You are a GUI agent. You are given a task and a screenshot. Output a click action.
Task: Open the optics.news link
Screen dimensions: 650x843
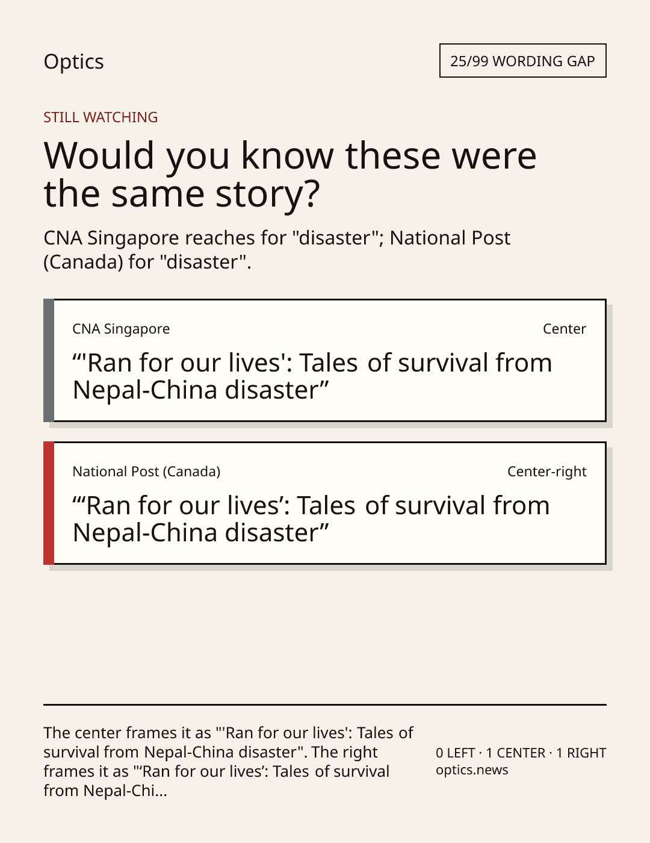click(x=472, y=770)
